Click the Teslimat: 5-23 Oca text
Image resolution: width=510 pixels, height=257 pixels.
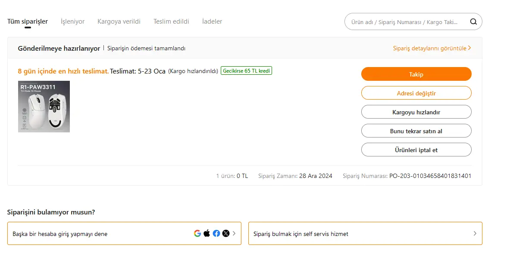click(x=138, y=71)
